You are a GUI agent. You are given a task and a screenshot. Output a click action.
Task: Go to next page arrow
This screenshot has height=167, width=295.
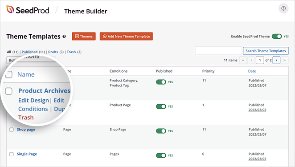pos(276,60)
